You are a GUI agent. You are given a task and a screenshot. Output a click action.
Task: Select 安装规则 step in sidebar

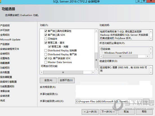[x=5, y=54]
